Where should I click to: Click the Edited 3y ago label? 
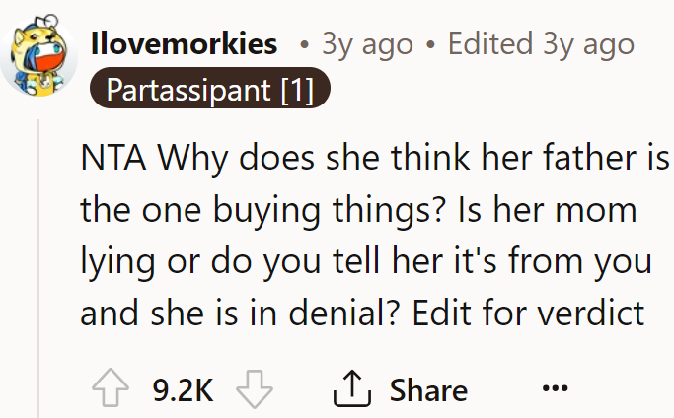pos(541,44)
